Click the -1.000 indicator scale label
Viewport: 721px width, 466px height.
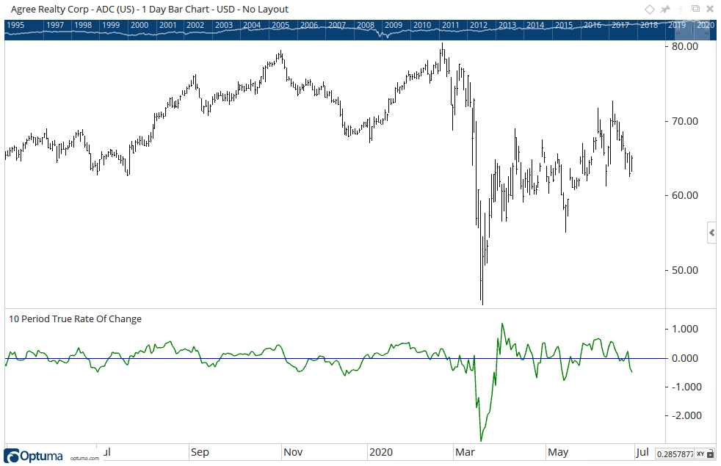point(685,387)
